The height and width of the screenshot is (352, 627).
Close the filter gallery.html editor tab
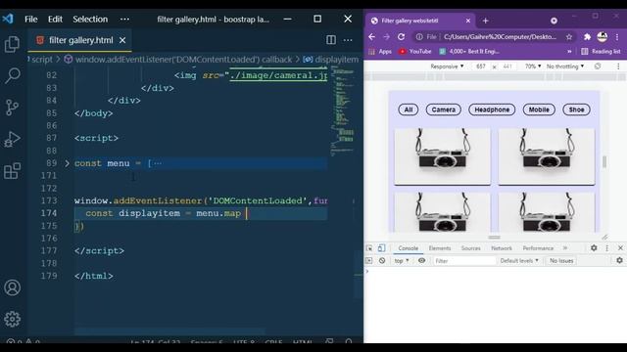pos(122,40)
